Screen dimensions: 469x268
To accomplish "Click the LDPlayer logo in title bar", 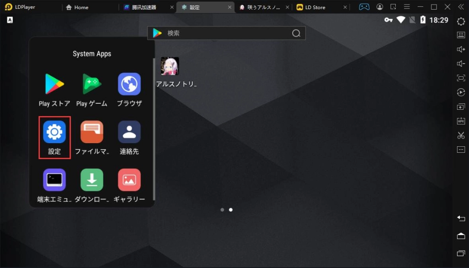I will coord(9,7).
